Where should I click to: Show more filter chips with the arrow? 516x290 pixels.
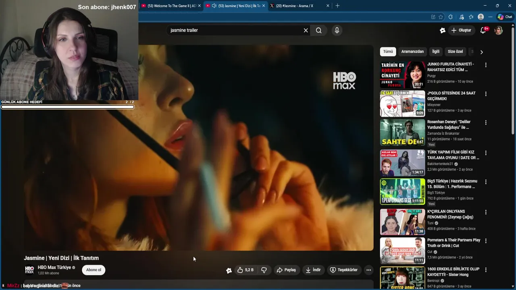click(x=481, y=52)
